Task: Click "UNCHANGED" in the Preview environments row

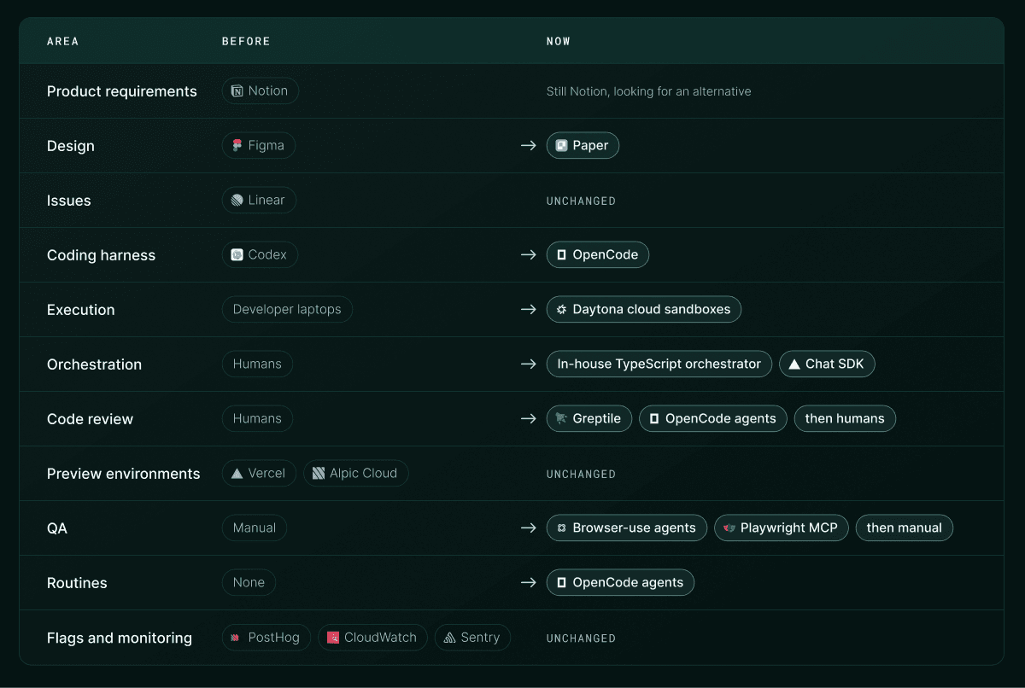Action: tap(581, 475)
